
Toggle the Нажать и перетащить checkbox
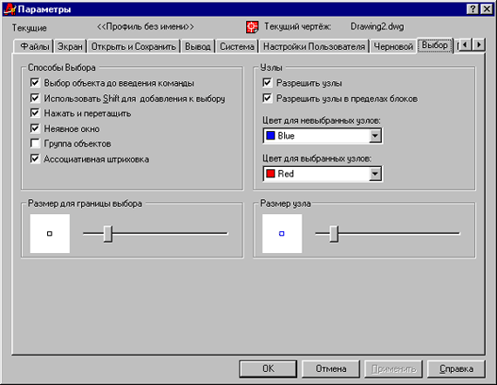35,113
